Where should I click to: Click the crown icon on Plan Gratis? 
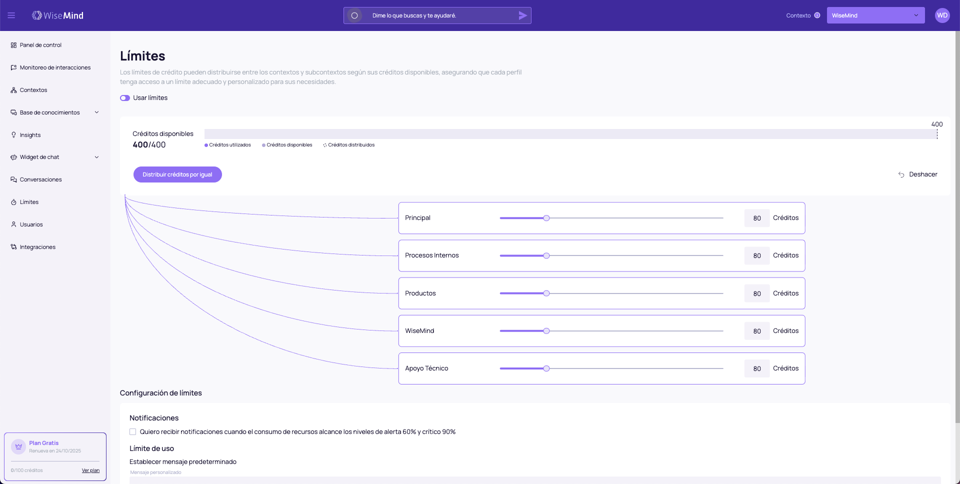coord(18,446)
